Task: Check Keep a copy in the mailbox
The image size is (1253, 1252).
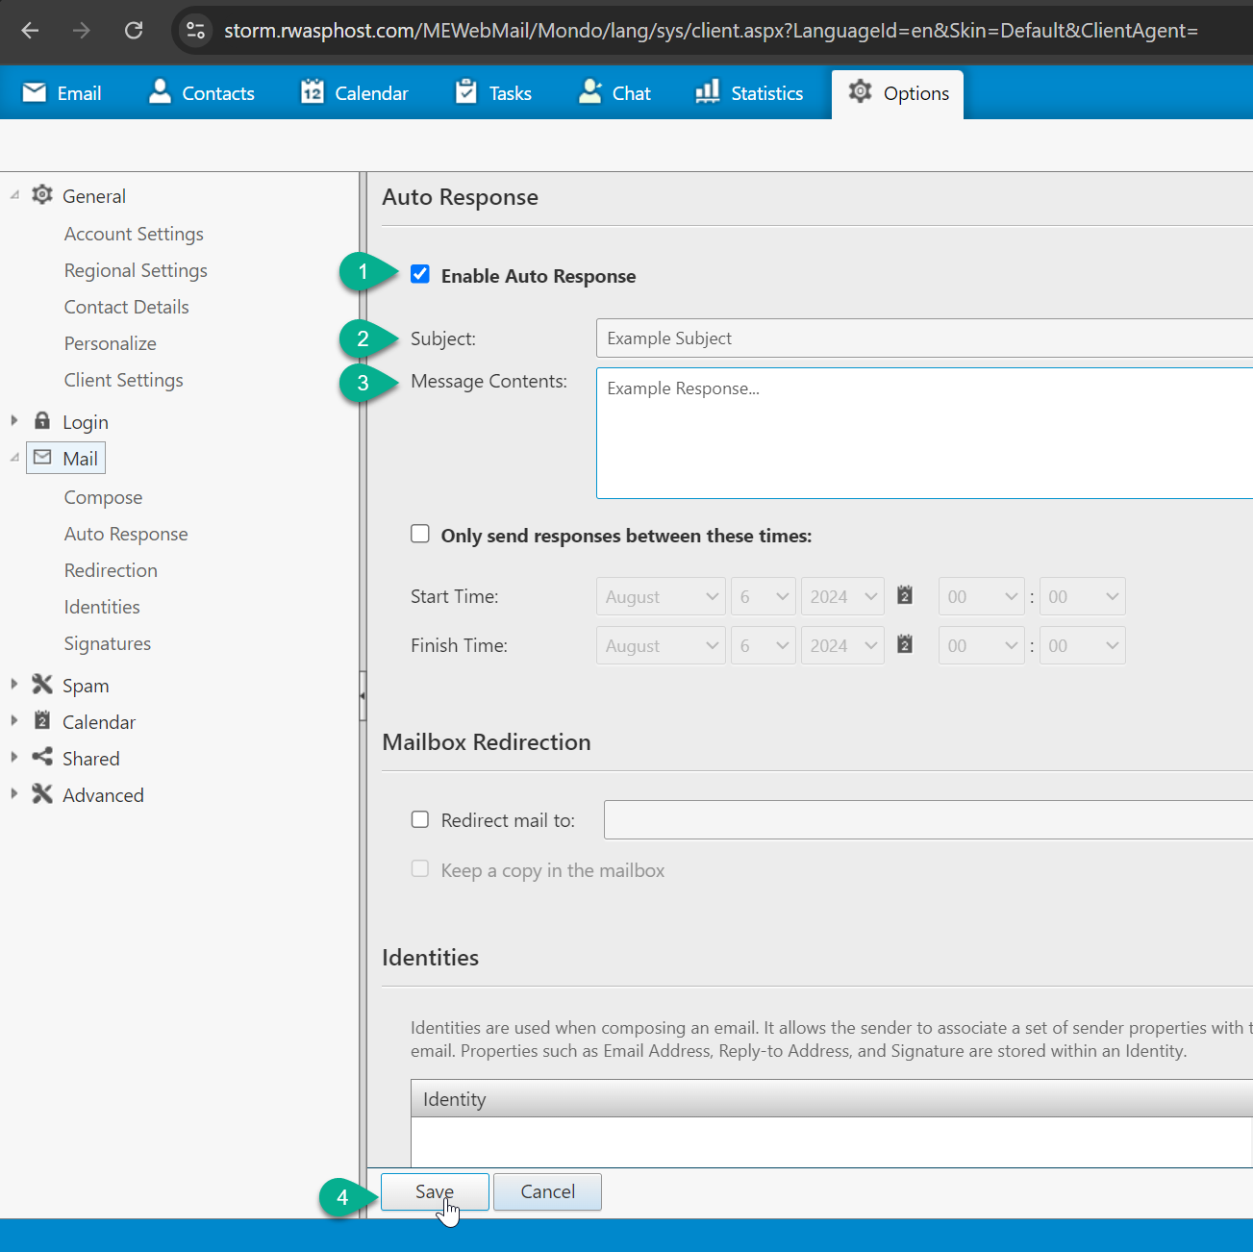Action: coord(420,869)
